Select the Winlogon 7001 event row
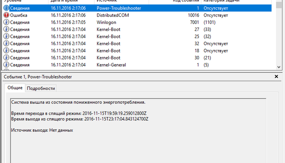 point(138,22)
